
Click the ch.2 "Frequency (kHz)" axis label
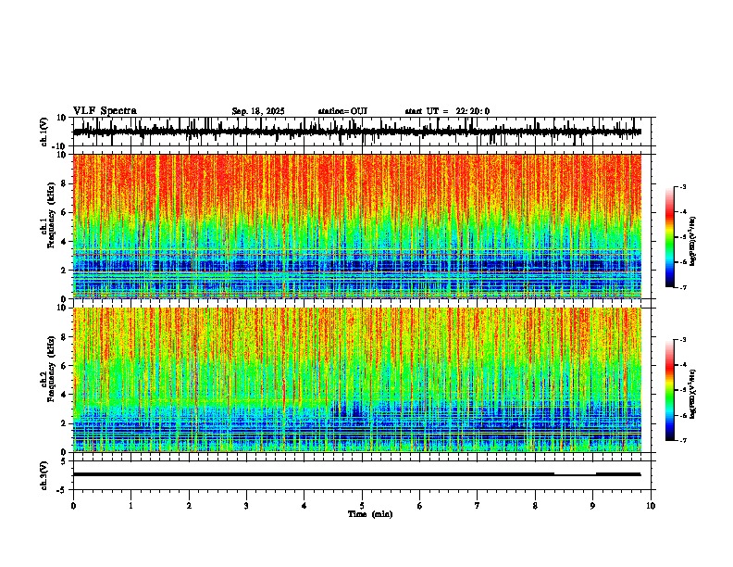(x=52, y=369)
